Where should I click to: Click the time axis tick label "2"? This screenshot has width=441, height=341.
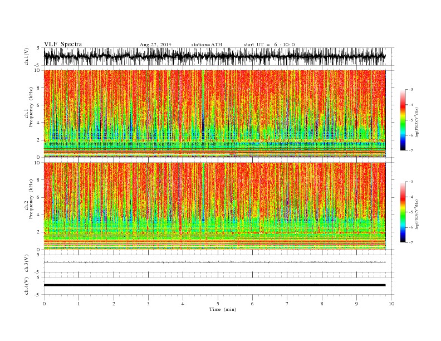[x=114, y=304]
